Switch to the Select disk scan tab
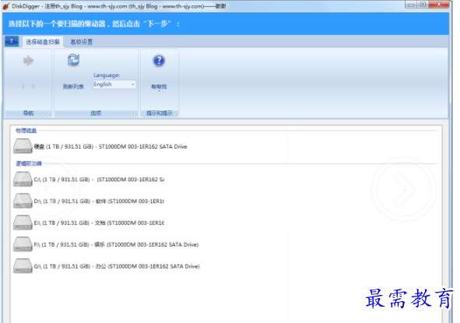The image size is (460, 323). 43,42
